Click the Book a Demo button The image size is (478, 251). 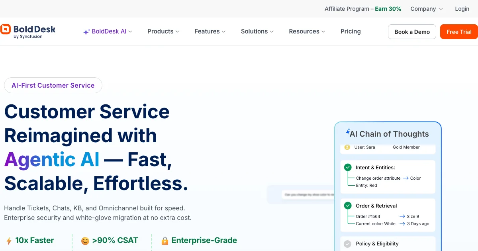(412, 32)
